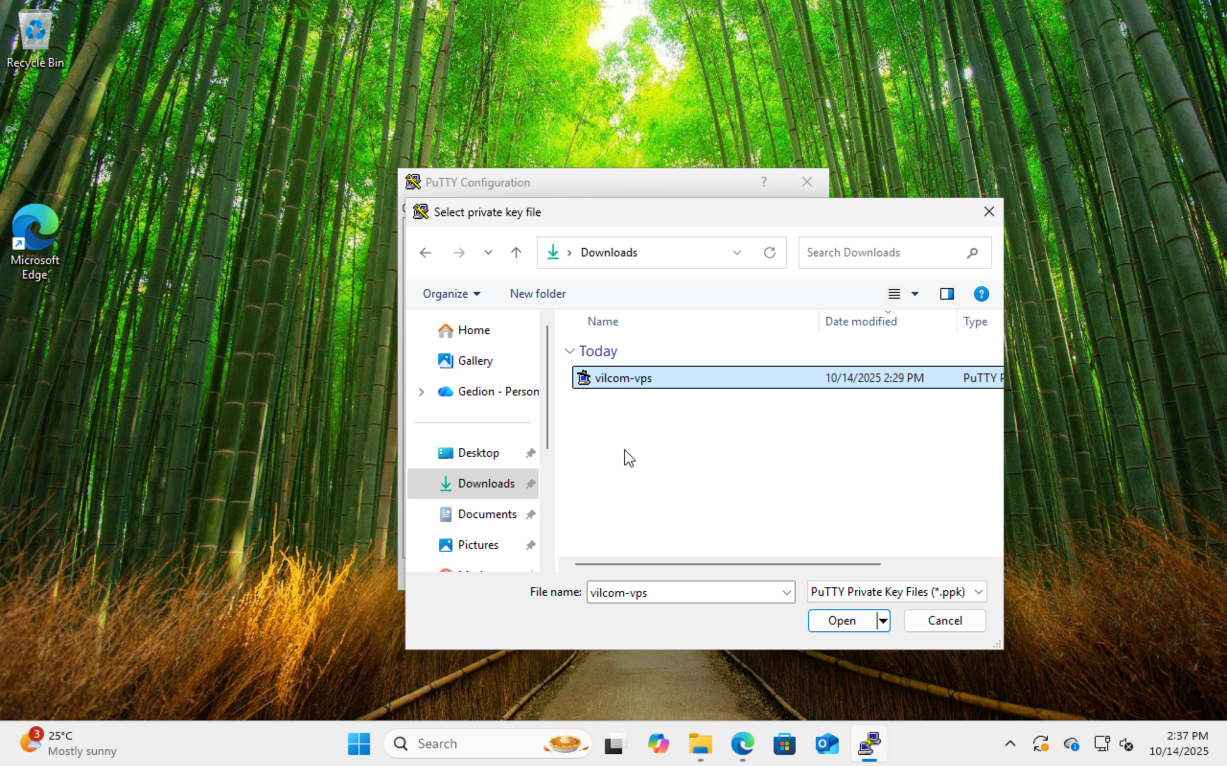Expand the address bar path dropdown
This screenshot has width=1227, height=766.
[737, 252]
